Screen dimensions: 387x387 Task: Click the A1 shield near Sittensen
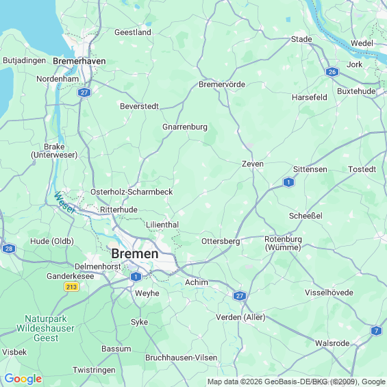(x=288, y=182)
